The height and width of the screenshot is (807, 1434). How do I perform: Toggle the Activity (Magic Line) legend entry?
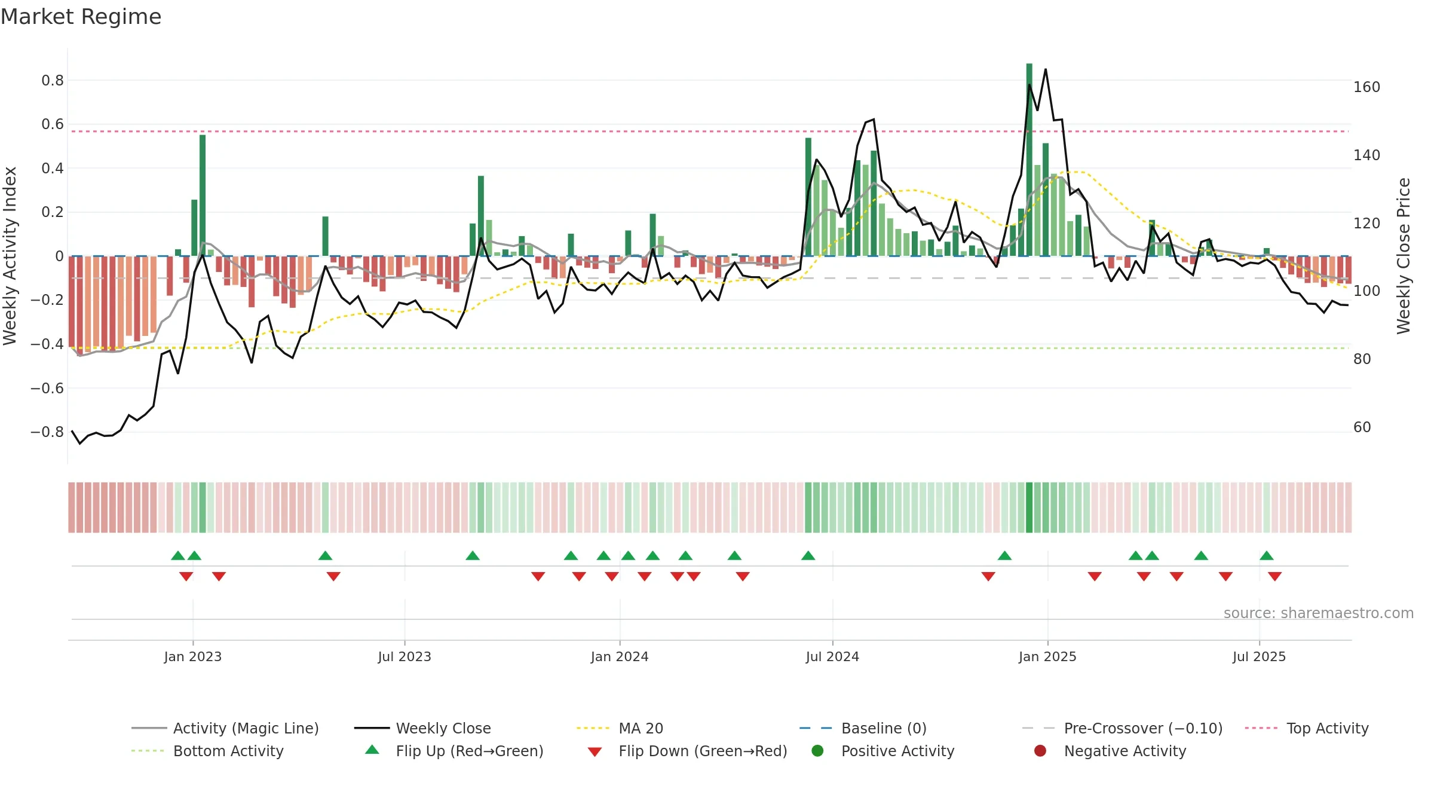point(225,728)
